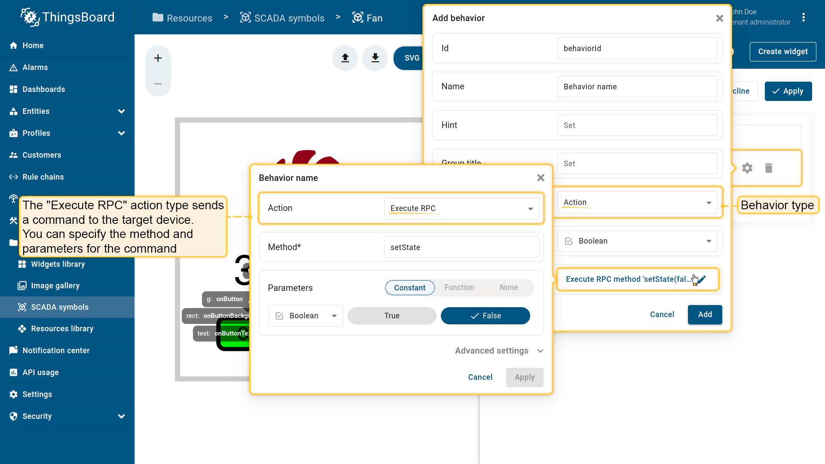
Task: Open Image gallery in sidebar
Action: coord(55,286)
